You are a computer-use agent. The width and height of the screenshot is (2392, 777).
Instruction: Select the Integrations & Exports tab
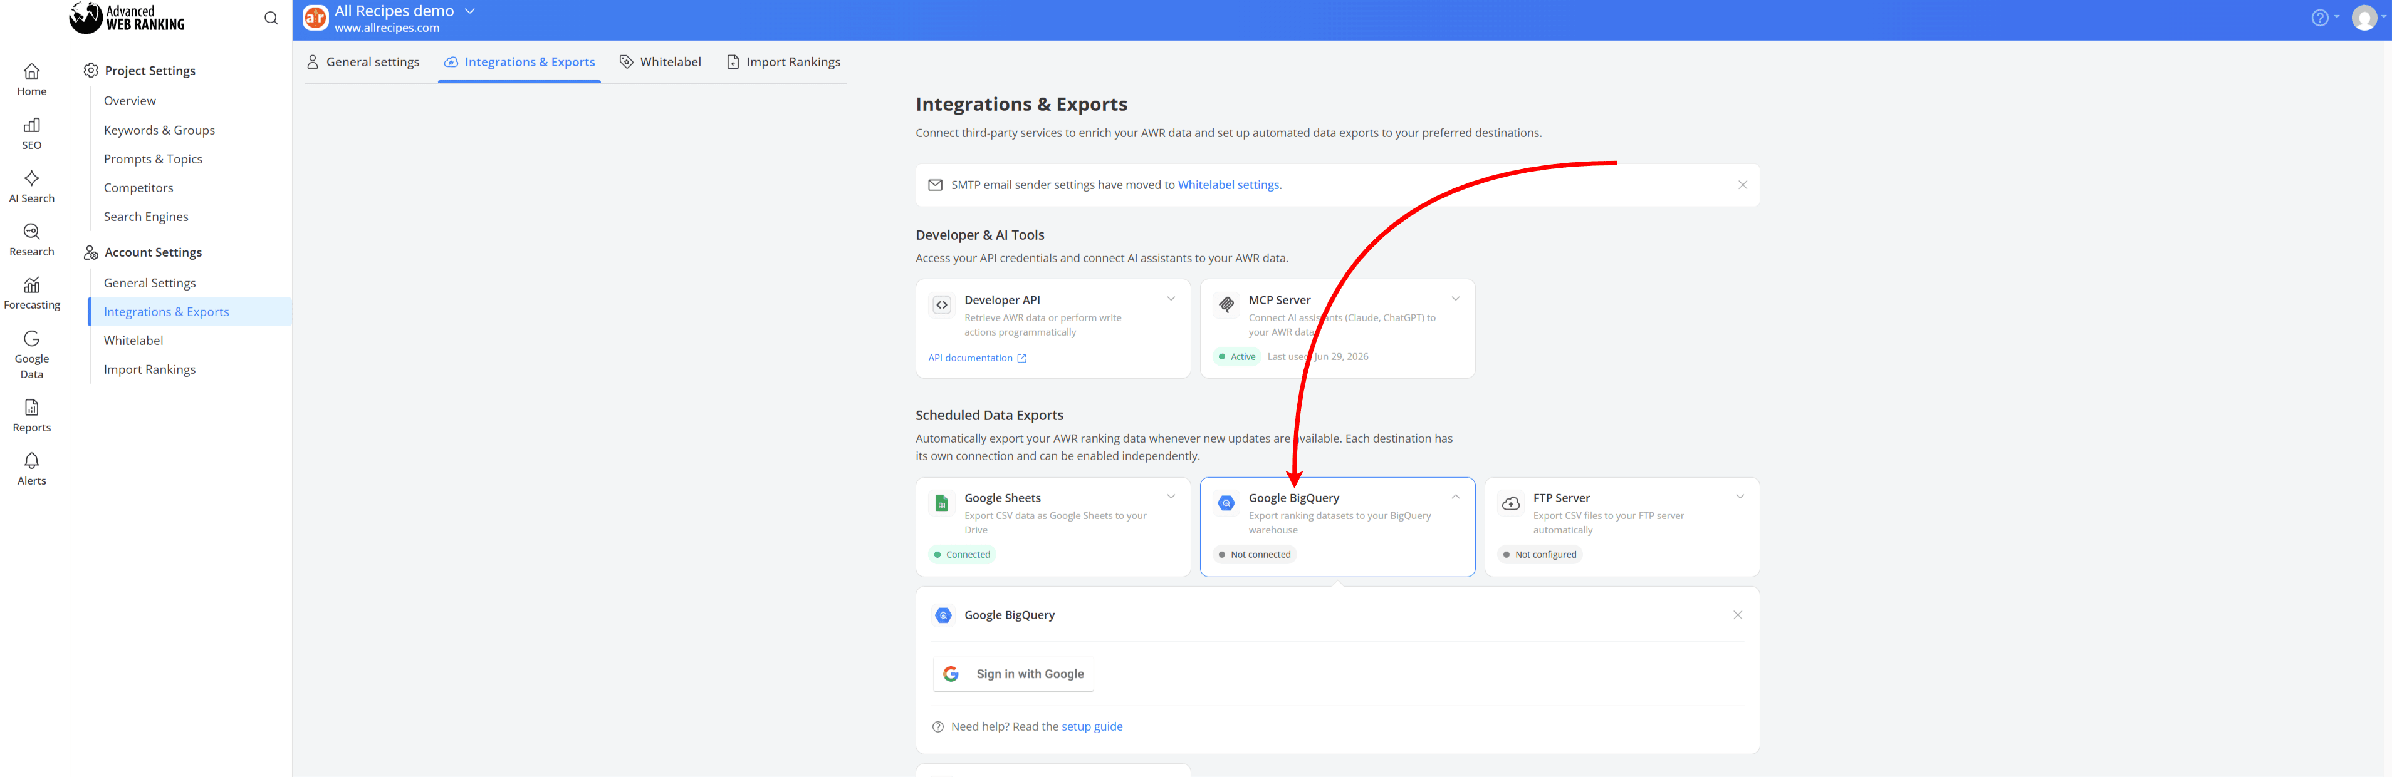(x=519, y=62)
